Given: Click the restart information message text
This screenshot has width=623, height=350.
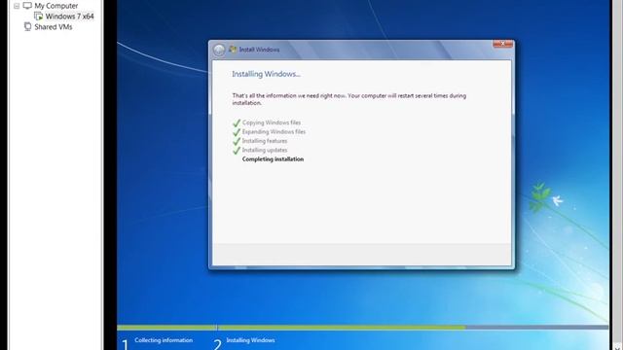Looking at the screenshot, I should [349, 99].
